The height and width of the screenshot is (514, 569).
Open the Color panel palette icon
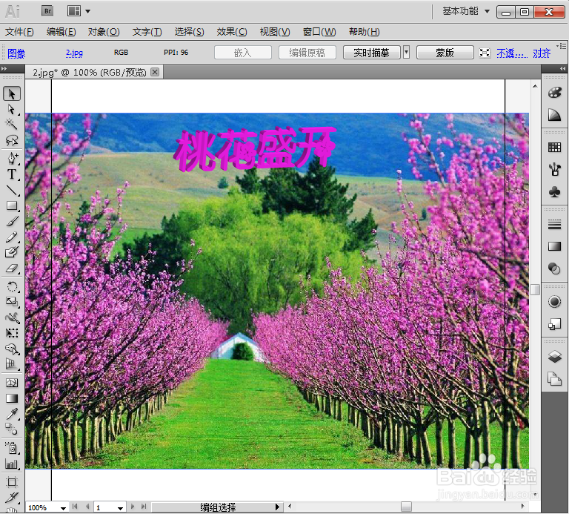coord(554,93)
